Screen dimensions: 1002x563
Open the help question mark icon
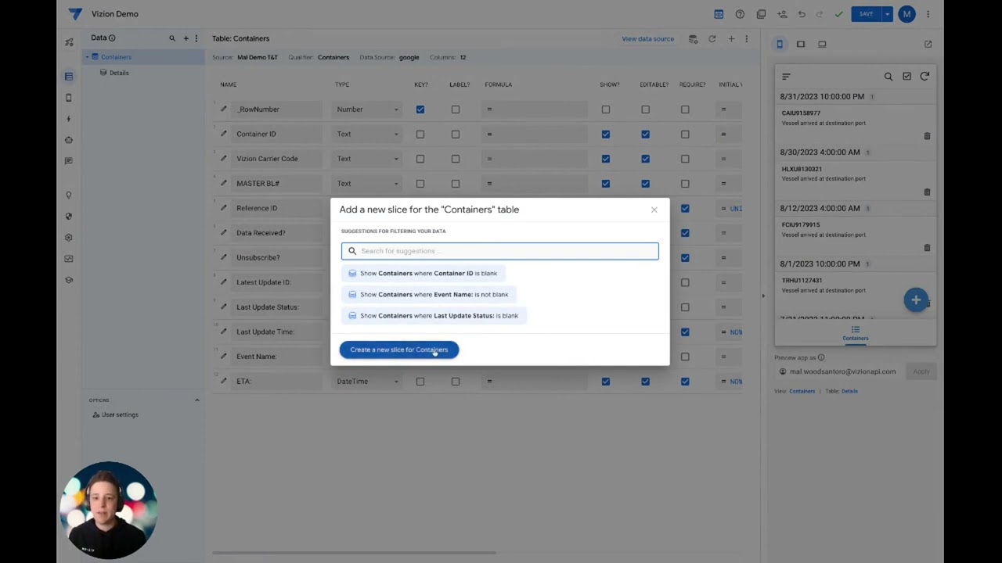(740, 14)
